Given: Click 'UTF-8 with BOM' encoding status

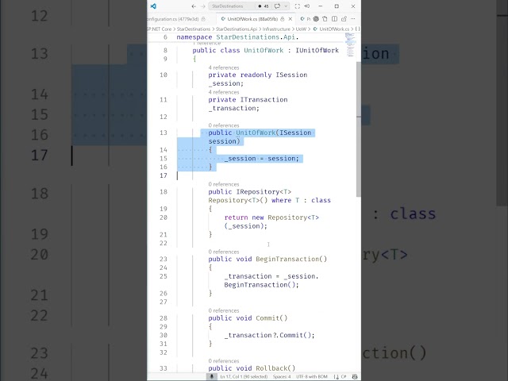Looking at the screenshot, I should [x=312, y=376].
